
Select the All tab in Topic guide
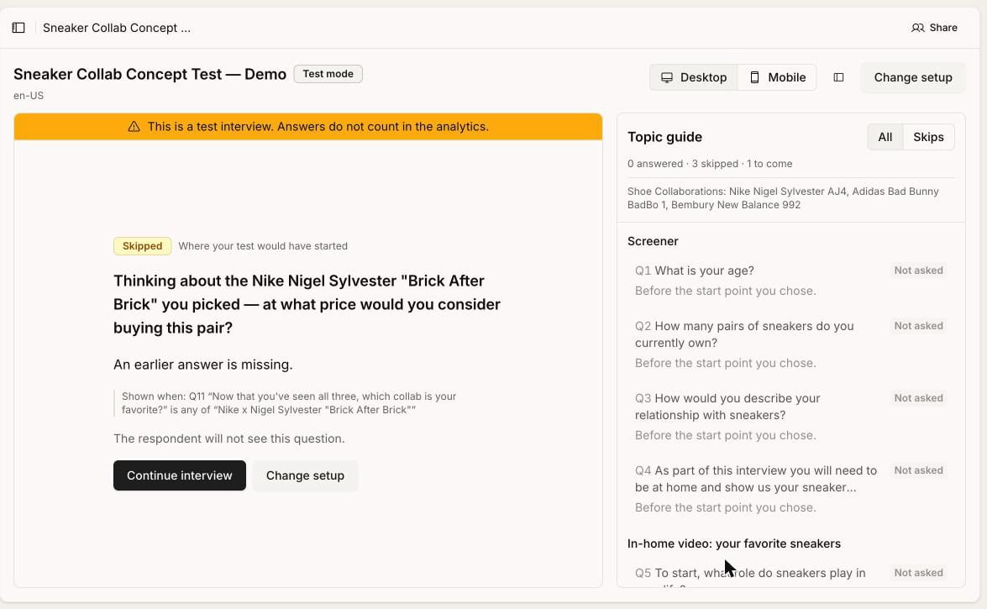click(x=885, y=137)
